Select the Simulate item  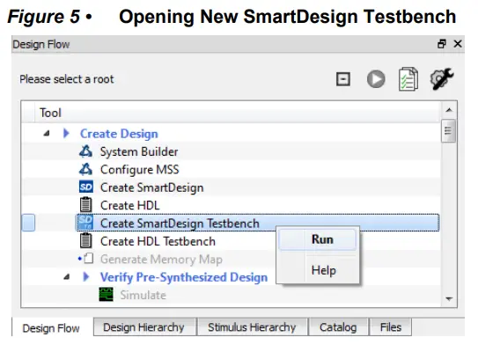(x=143, y=295)
